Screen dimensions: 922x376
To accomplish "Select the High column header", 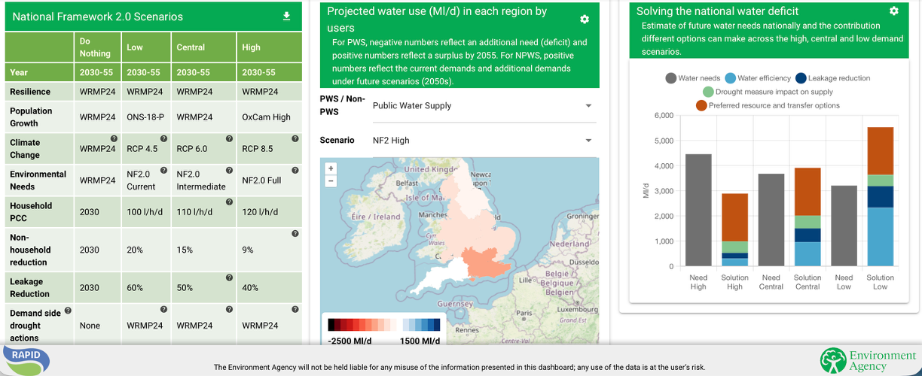I will pos(269,47).
